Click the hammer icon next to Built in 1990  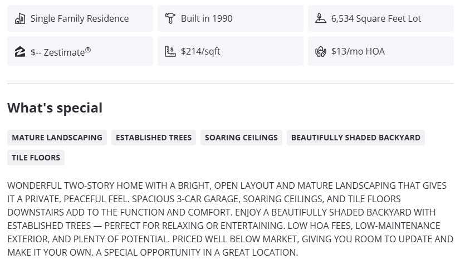[170, 18]
